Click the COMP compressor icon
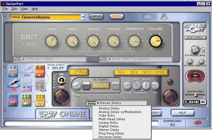212x140 pixels. tap(26, 82)
